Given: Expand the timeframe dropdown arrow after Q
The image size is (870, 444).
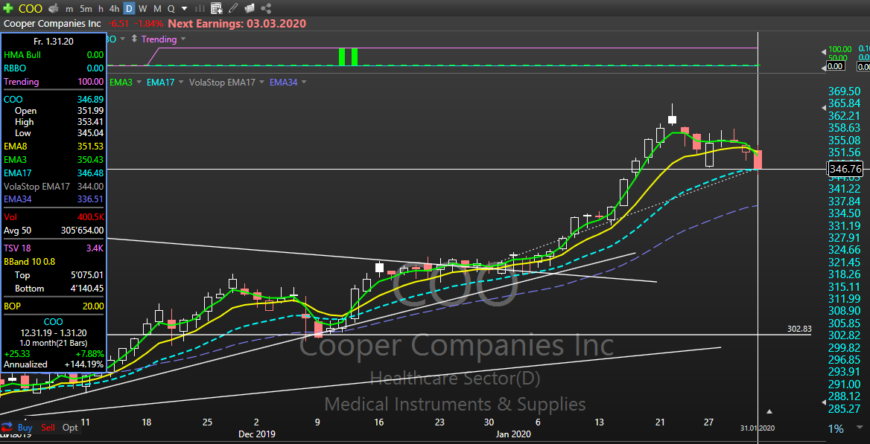Looking at the screenshot, I should tap(184, 9).
